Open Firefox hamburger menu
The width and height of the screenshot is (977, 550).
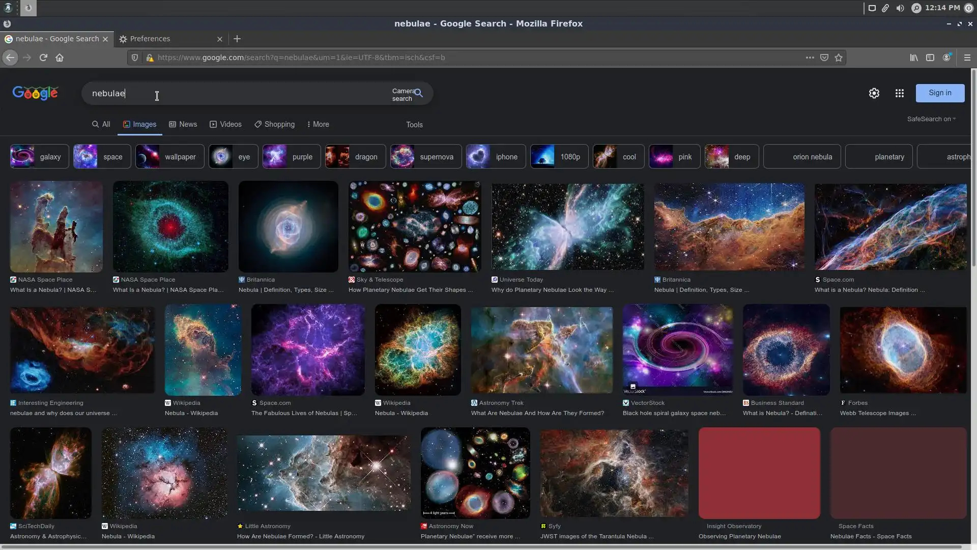[967, 58]
